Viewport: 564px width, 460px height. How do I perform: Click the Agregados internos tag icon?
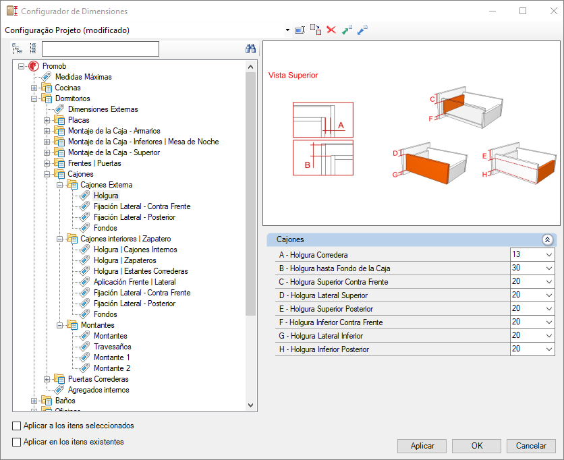pos(59,390)
